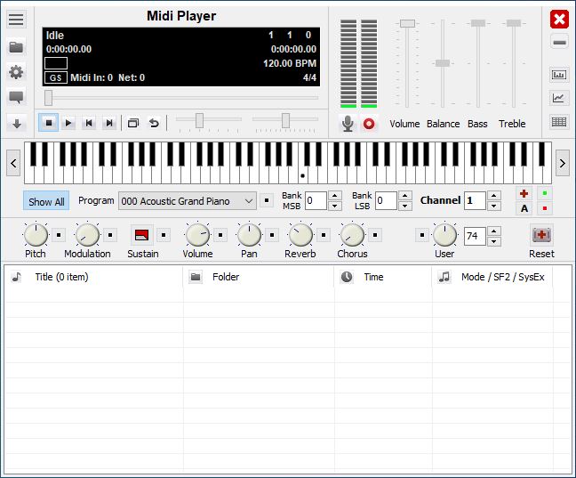Image resolution: width=576 pixels, height=478 pixels.
Task: Open the folder icon in left sidebar
Action: [x=16, y=47]
